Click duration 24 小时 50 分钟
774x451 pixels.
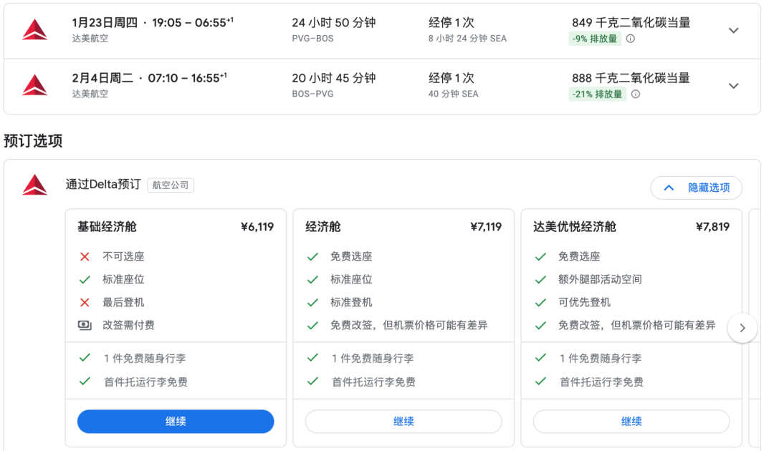(334, 23)
